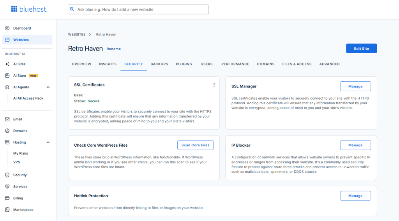The width and height of the screenshot is (399, 221).
Task: Focus the Ask blue search field
Action: pos(138,9)
